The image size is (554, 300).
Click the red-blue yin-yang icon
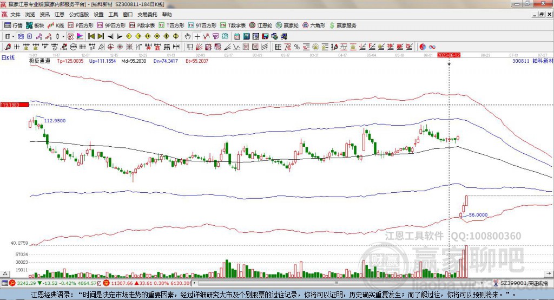pyautogui.click(x=423, y=47)
